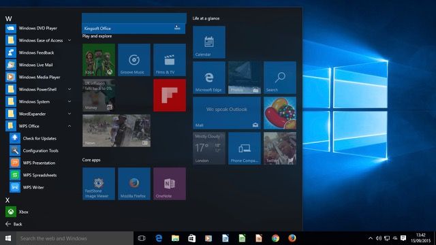The image size is (436, 245).
Task: Go Back in the Start menu
Action: coord(14,224)
